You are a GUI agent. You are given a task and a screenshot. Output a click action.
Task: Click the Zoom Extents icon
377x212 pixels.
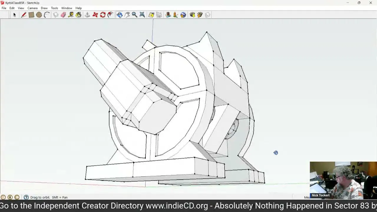click(142, 15)
